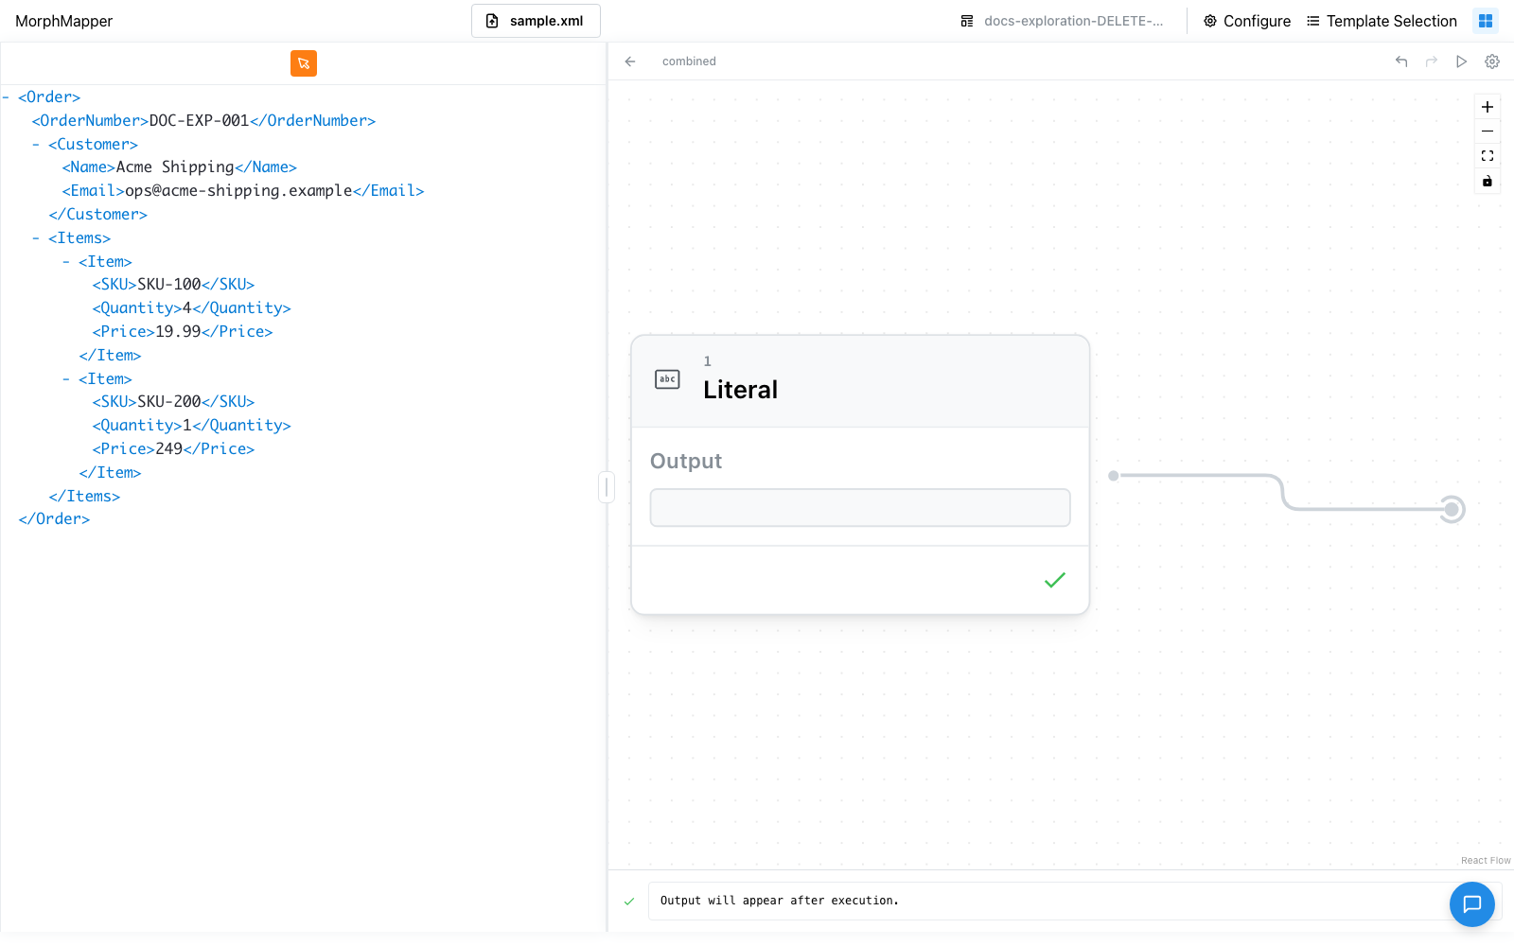Open the sample.xml file upload button
This screenshot has width=1514, height=946.
point(536,21)
